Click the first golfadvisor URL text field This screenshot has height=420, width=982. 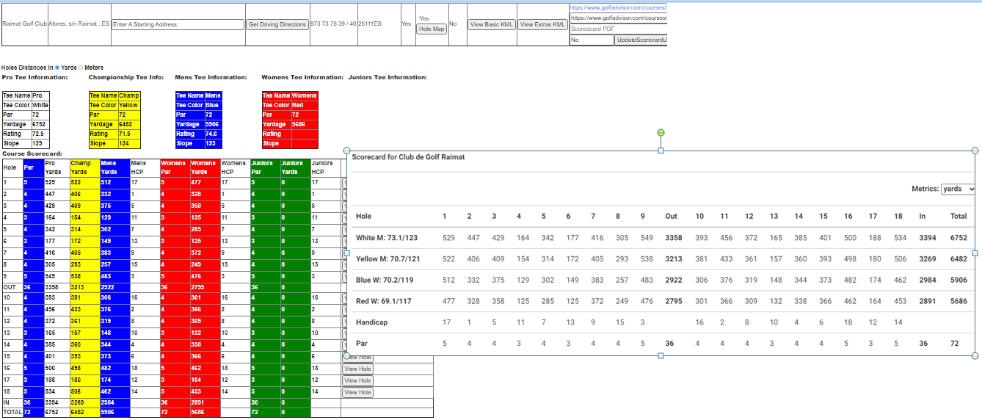tap(618, 7)
